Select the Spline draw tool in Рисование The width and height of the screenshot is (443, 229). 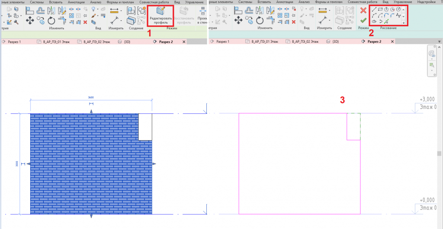point(398,15)
